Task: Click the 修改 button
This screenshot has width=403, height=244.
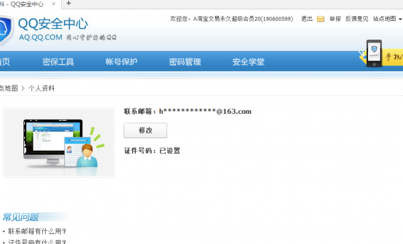Action: click(x=146, y=130)
